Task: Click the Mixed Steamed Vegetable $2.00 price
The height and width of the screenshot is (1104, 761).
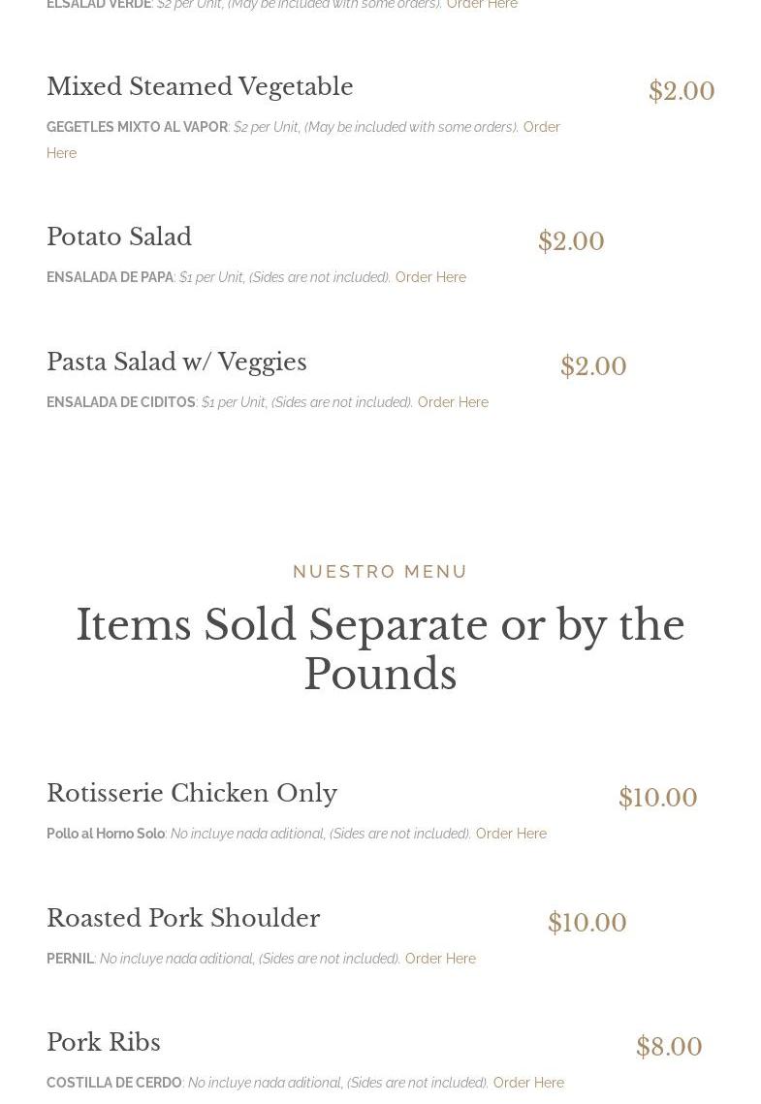Action: coord(682,91)
